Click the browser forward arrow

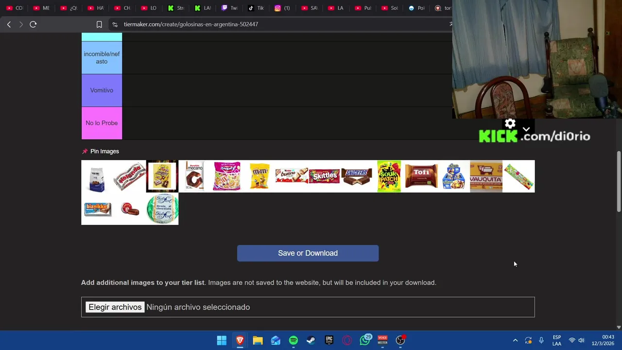tap(21, 24)
